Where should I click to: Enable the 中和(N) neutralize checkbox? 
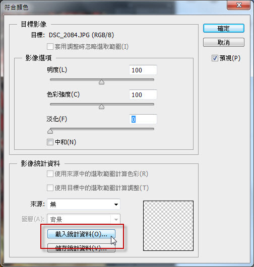pos(50,142)
